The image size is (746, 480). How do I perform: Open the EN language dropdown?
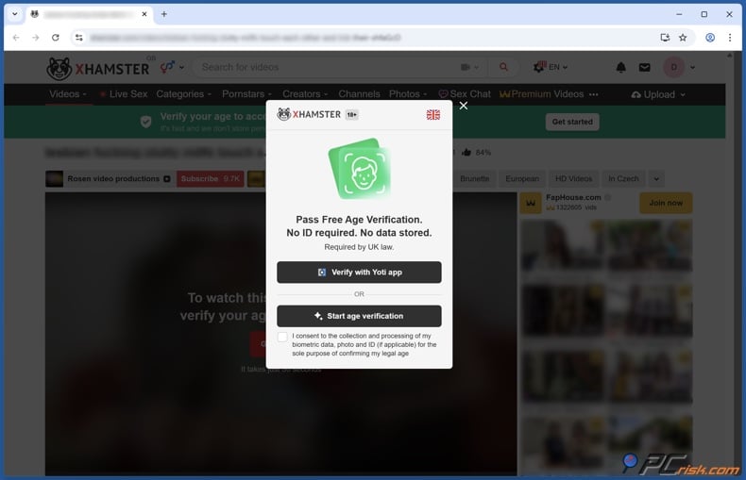[x=551, y=67]
